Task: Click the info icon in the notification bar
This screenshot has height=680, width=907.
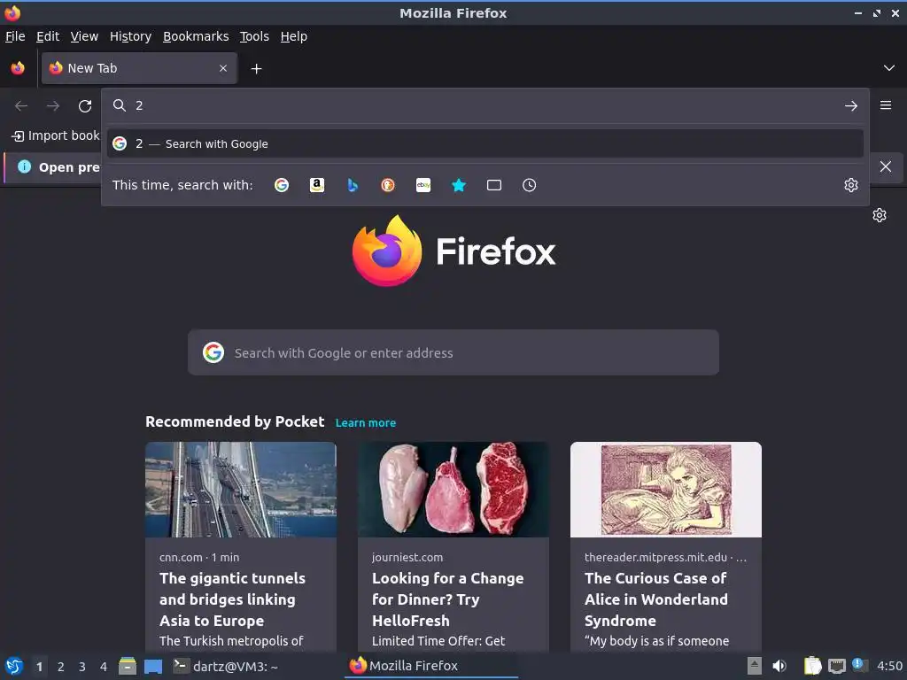Action: point(24,166)
